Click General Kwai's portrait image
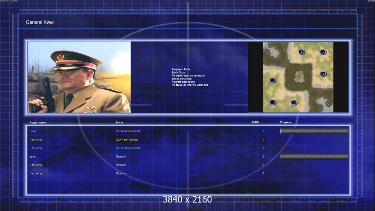The image size is (375, 211). (x=80, y=77)
